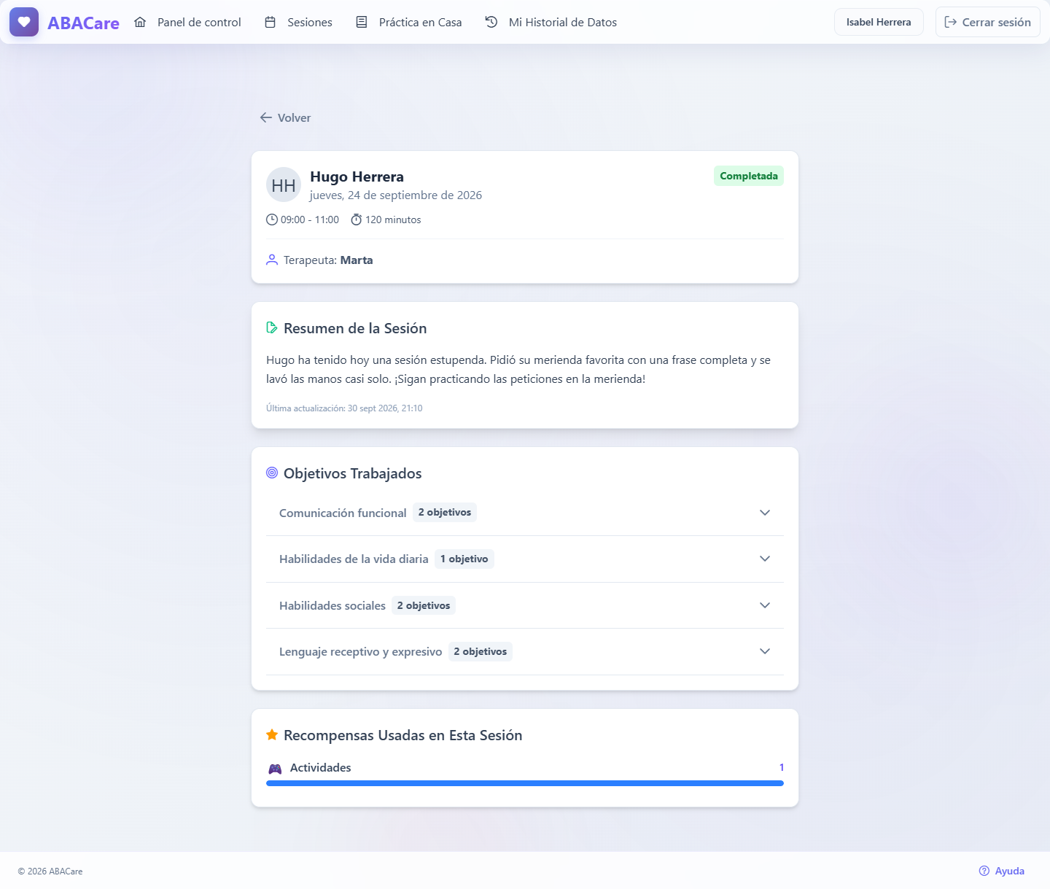Click the Isabel Herrera profile button
The image size is (1050, 889).
[x=879, y=22]
